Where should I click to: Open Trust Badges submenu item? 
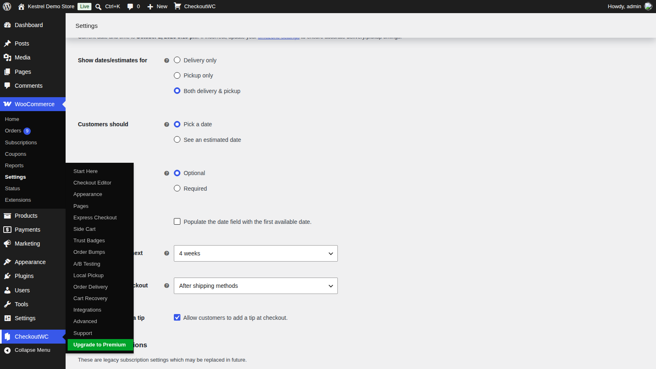[x=89, y=241]
